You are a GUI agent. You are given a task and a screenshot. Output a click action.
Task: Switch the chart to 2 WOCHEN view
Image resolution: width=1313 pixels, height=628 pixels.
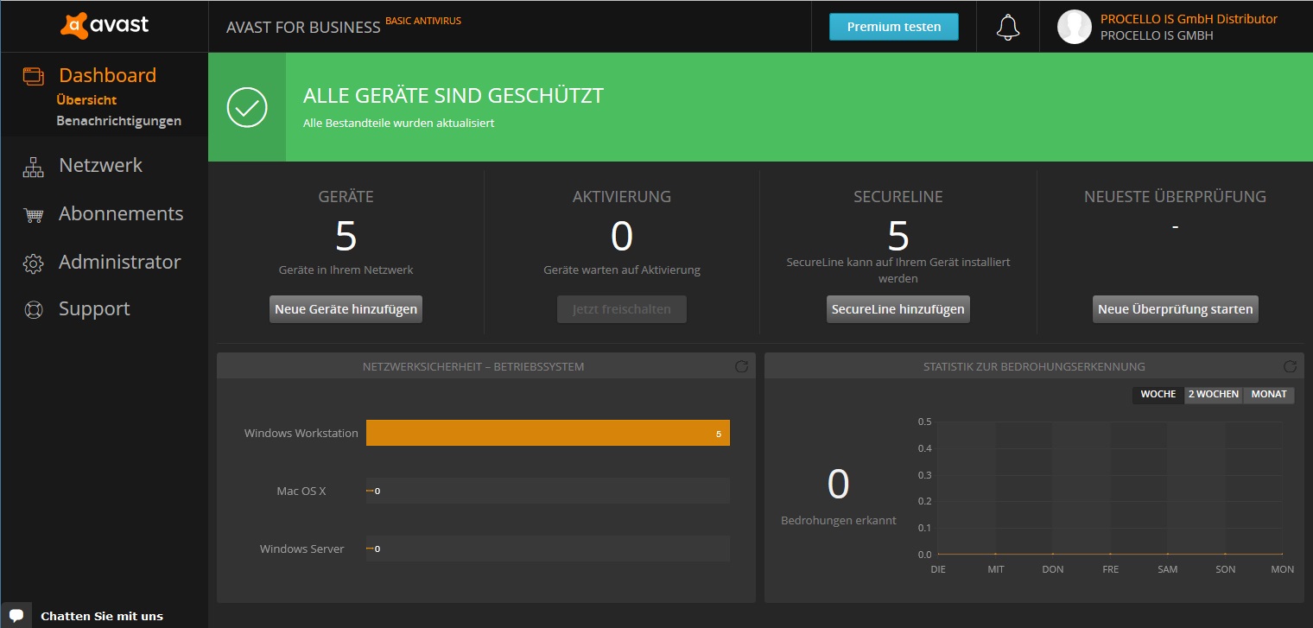pyautogui.click(x=1213, y=394)
